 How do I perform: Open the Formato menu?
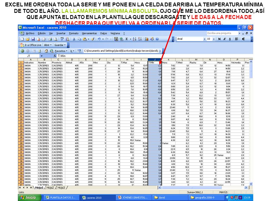click(74, 33)
